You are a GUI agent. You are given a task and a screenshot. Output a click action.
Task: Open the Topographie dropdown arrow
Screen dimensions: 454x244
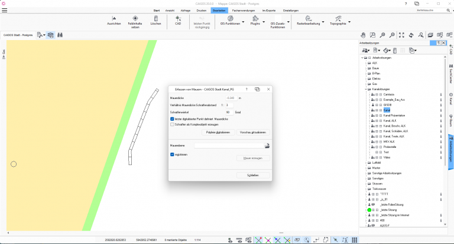(349, 22)
